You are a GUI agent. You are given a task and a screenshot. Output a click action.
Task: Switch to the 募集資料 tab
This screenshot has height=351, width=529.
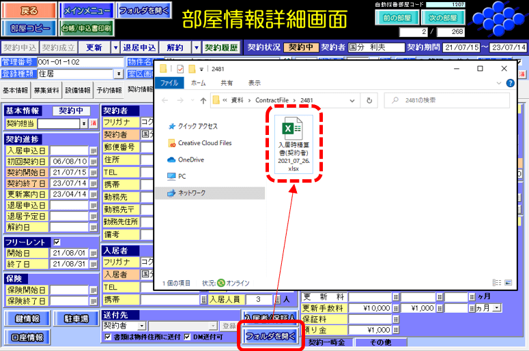click(x=46, y=90)
